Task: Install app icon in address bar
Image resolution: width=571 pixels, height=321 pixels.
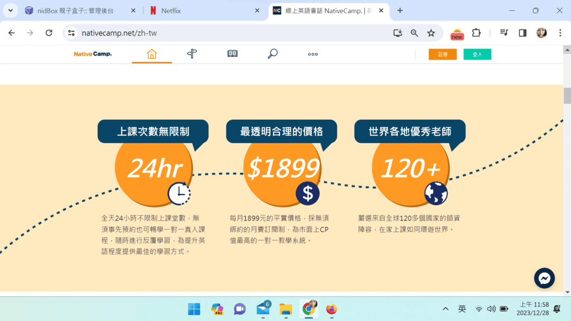Action: point(398,33)
